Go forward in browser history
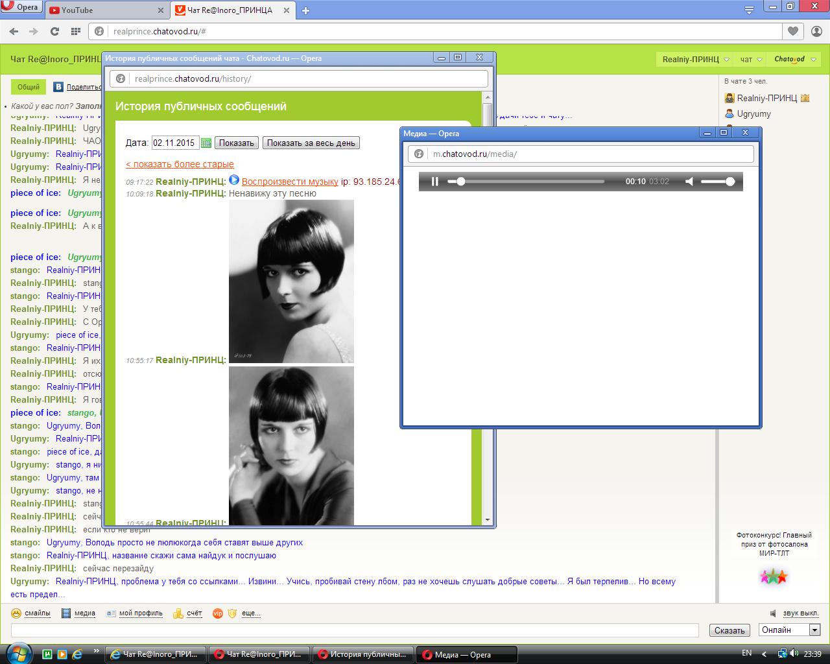Screen dimensions: 830x664 [x=34, y=31]
